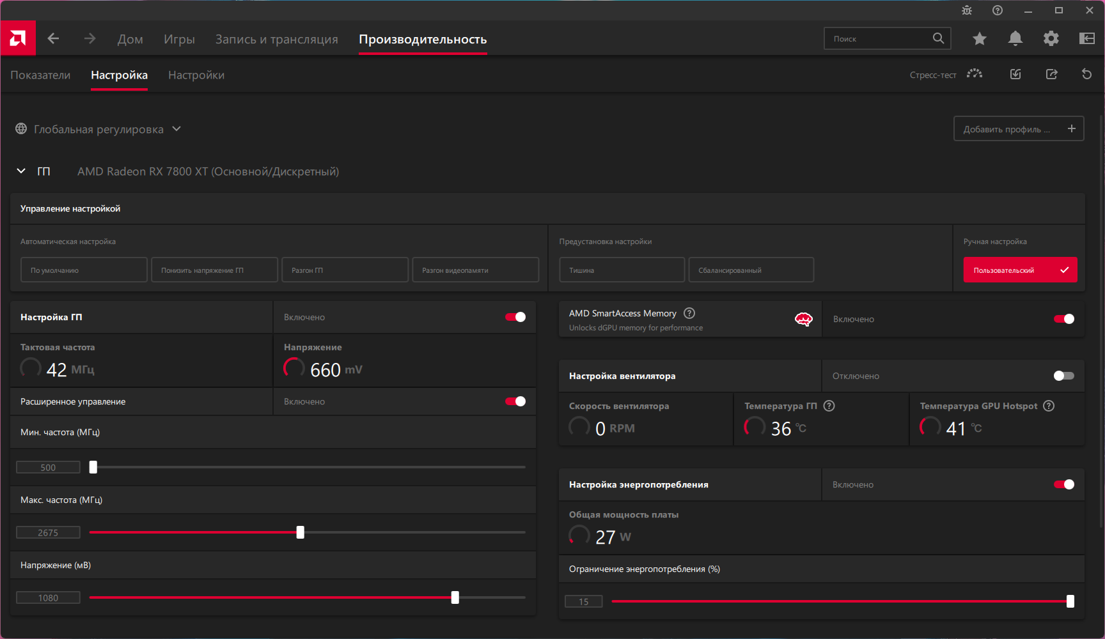Disable the AMD SmartAccess Memory switch
The height and width of the screenshot is (639, 1105).
tap(1063, 319)
